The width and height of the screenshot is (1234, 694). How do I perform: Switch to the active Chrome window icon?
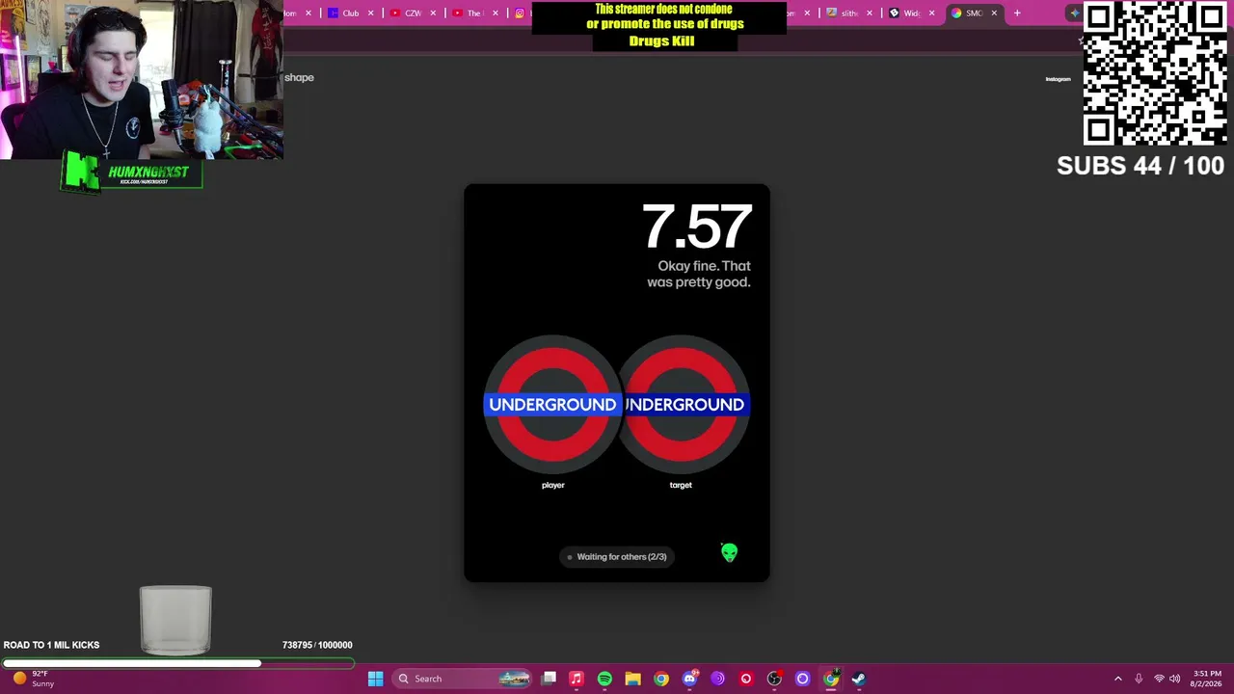tap(831, 679)
